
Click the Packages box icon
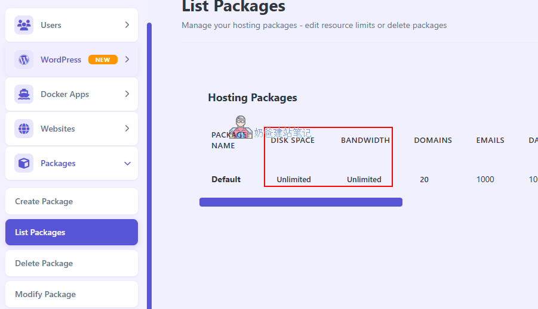pyautogui.click(x=24, y=163)
